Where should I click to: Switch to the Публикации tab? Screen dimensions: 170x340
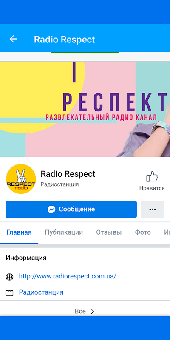(x=64, y=232)
